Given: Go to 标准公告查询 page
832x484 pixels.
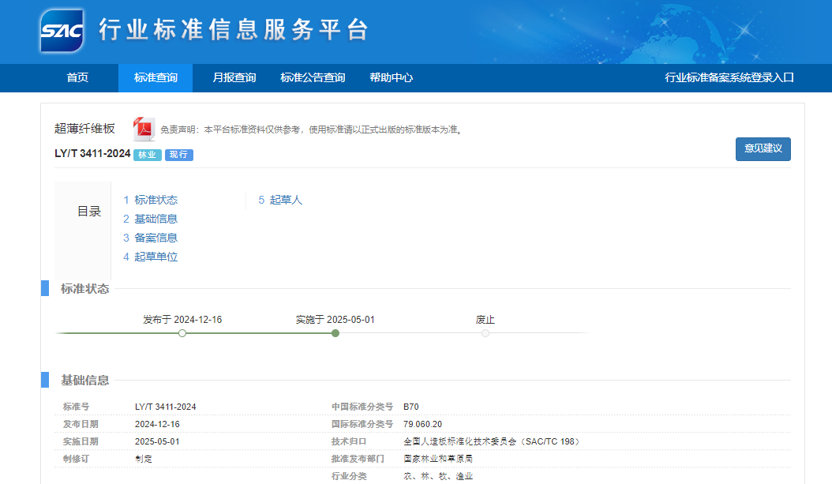Looking at the screenshot, I should tap(313, 77).
